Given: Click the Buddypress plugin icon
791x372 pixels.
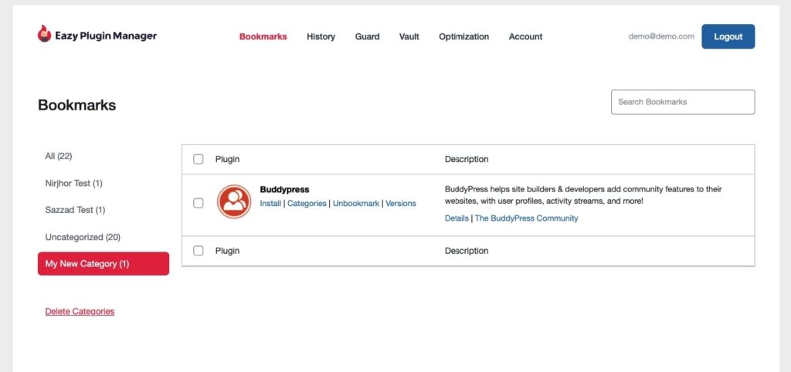Looking at the screenshot, I should pyautogui.click(x=234, y=201).
